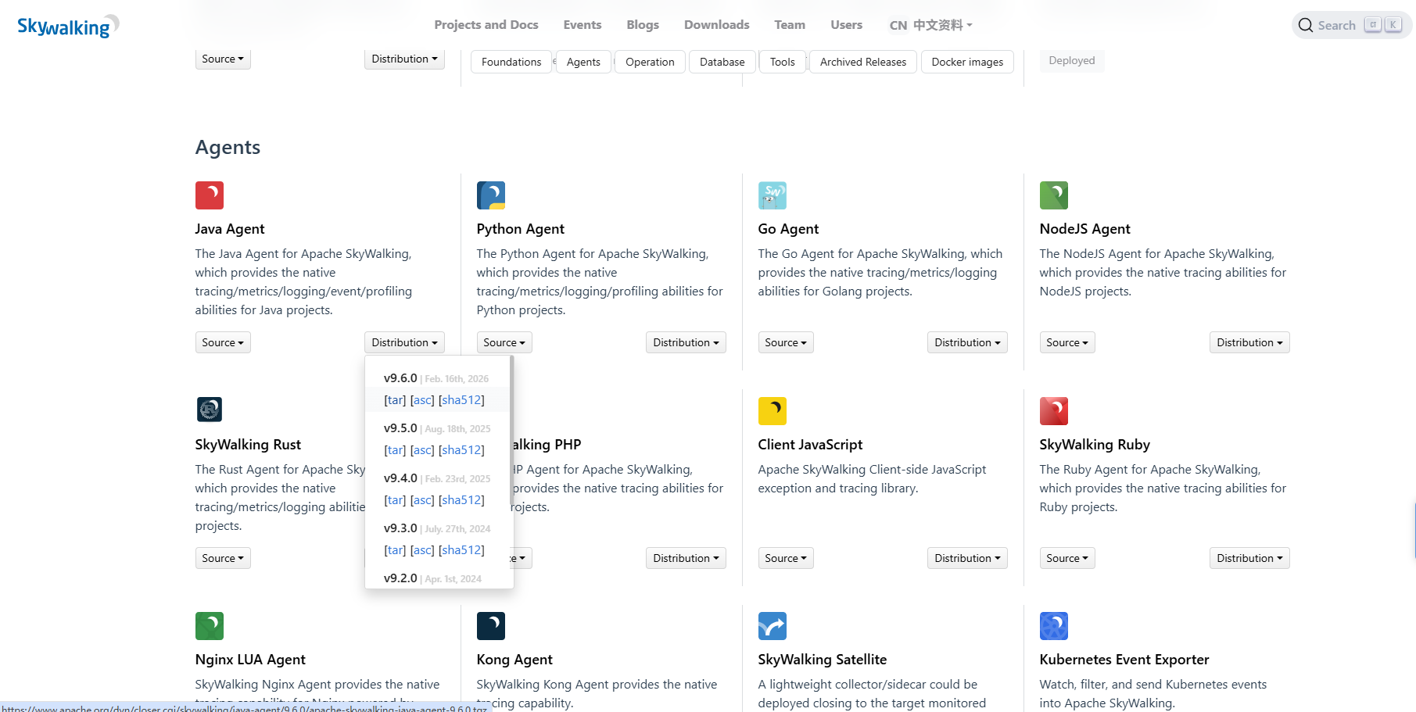Download the v9.5.0 tar file
1416x712 pixels.
pos(395,450)
